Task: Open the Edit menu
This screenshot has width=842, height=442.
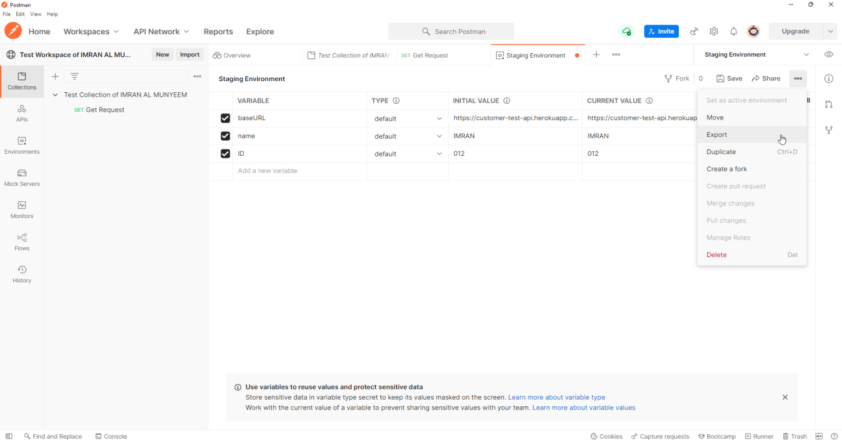Action: pos(20,14)
